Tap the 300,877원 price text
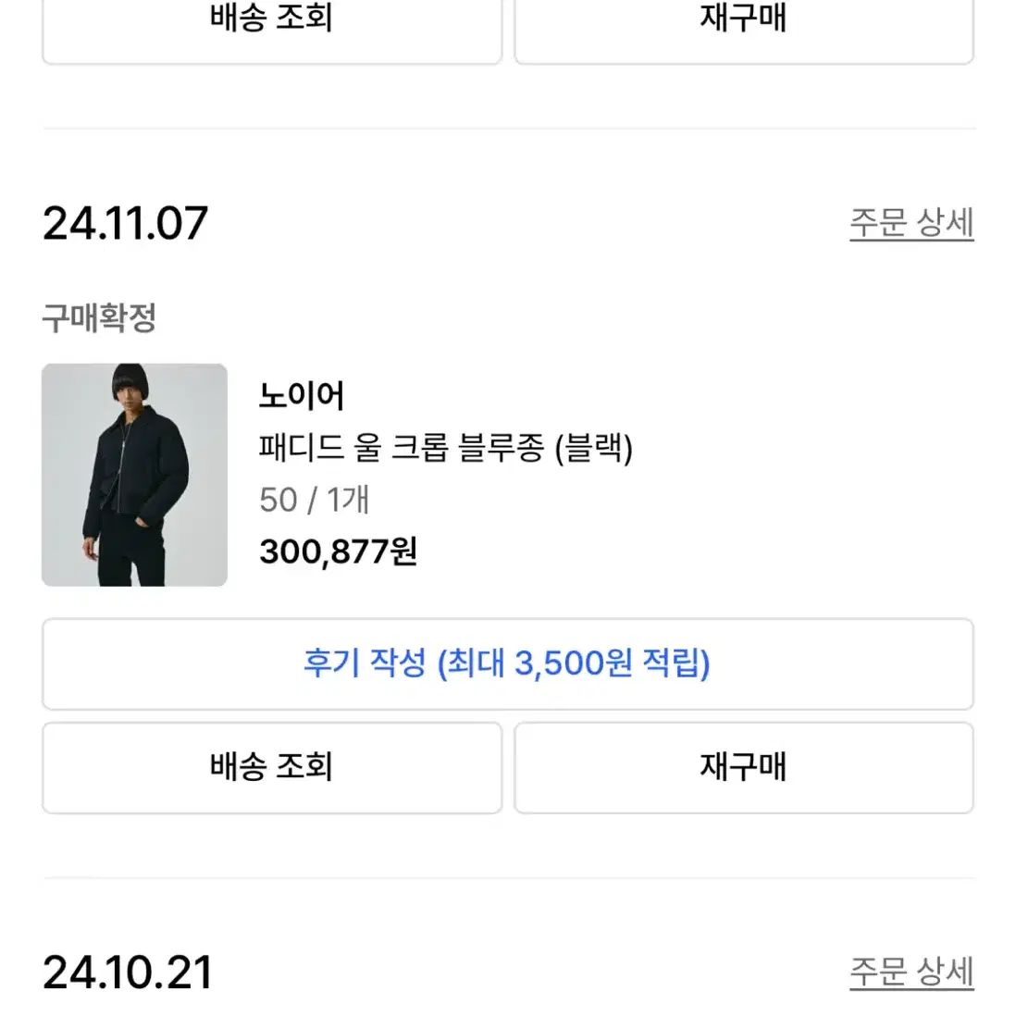 [339, 552]
